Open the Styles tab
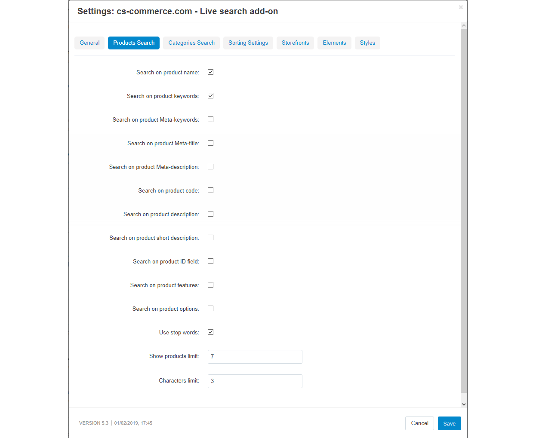The image size is (536, 438). (x=367, y=43)
